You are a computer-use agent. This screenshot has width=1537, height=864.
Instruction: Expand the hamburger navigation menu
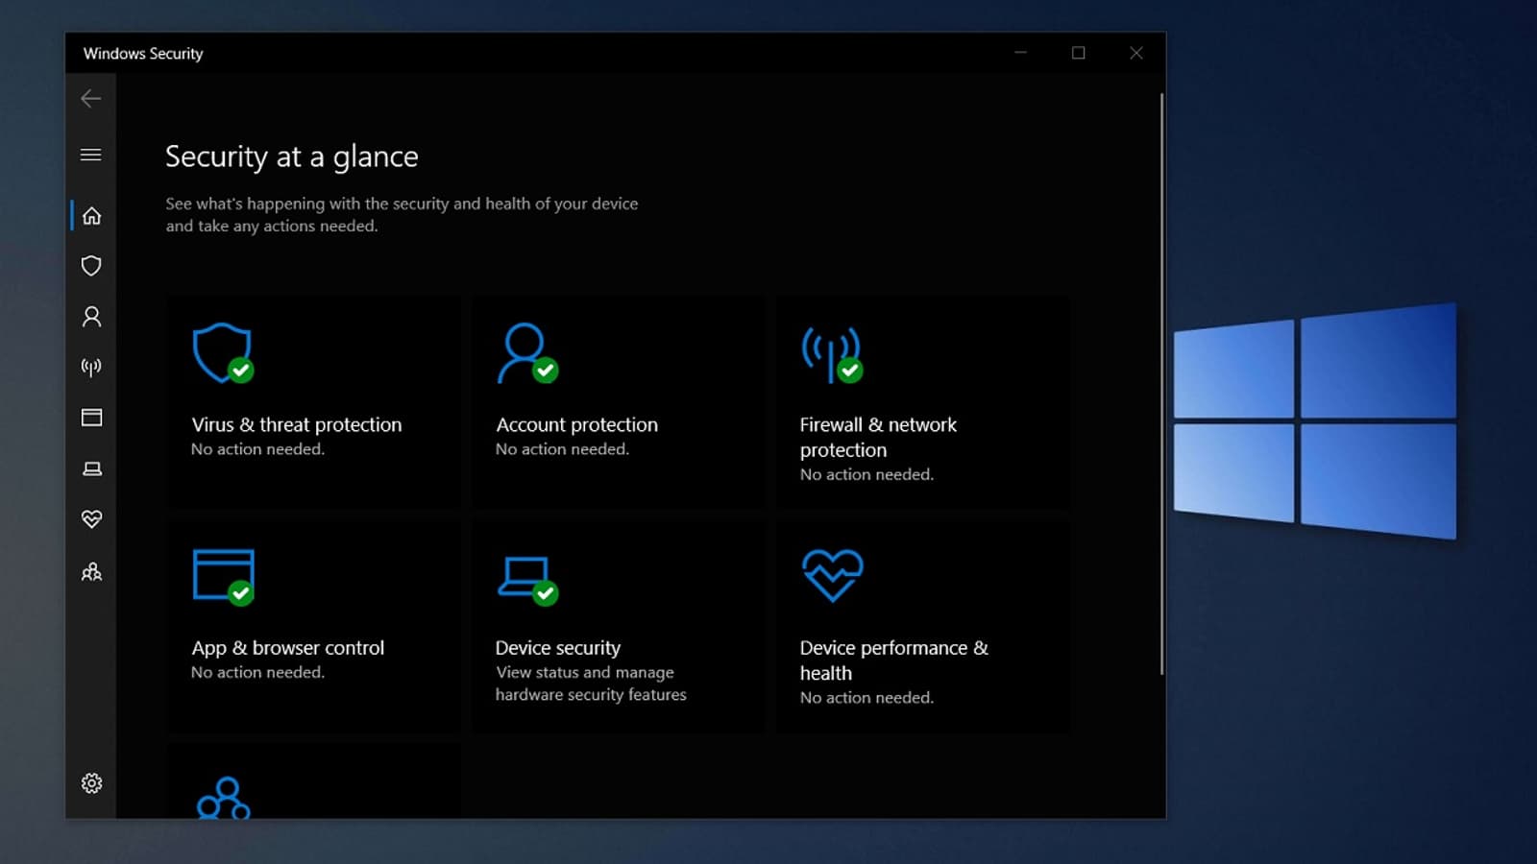tap(91, 155)
